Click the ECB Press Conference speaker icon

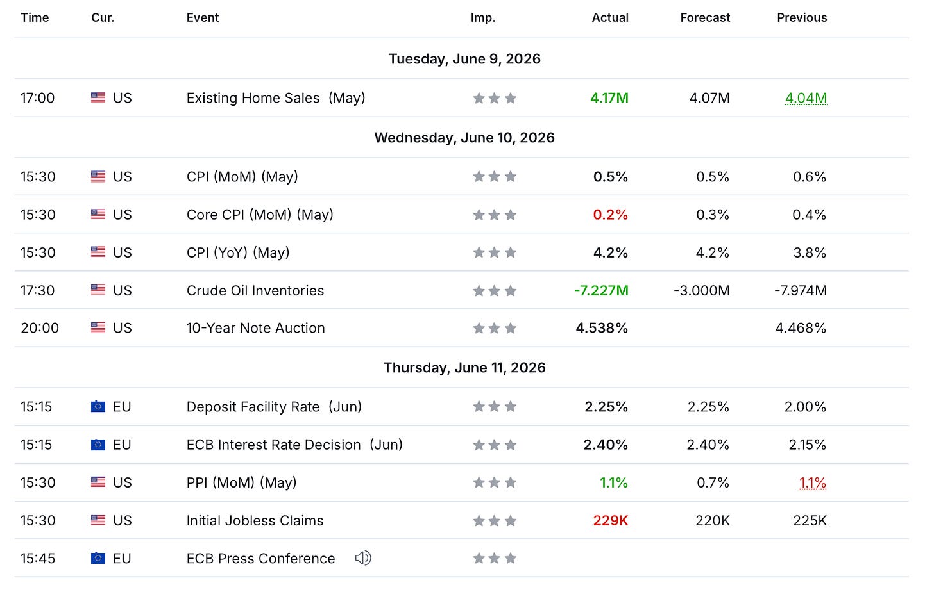[363, 558]
